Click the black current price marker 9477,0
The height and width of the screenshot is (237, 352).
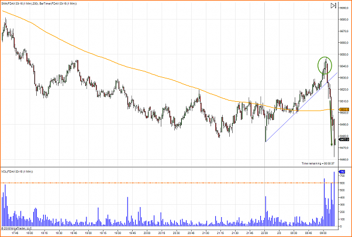tap(344, 139)
